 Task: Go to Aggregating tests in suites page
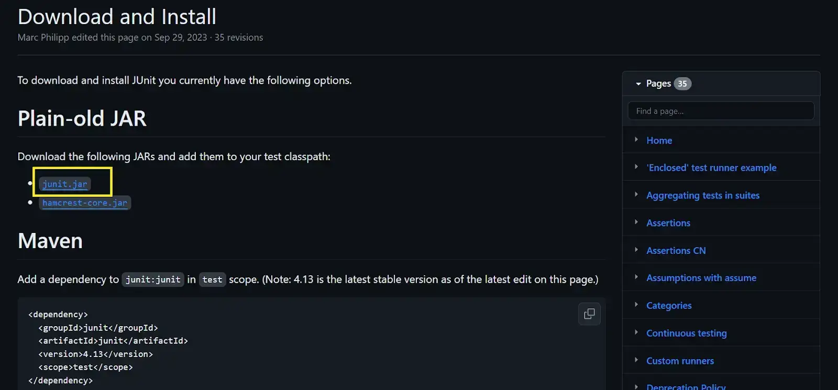(x=702, y=195)
